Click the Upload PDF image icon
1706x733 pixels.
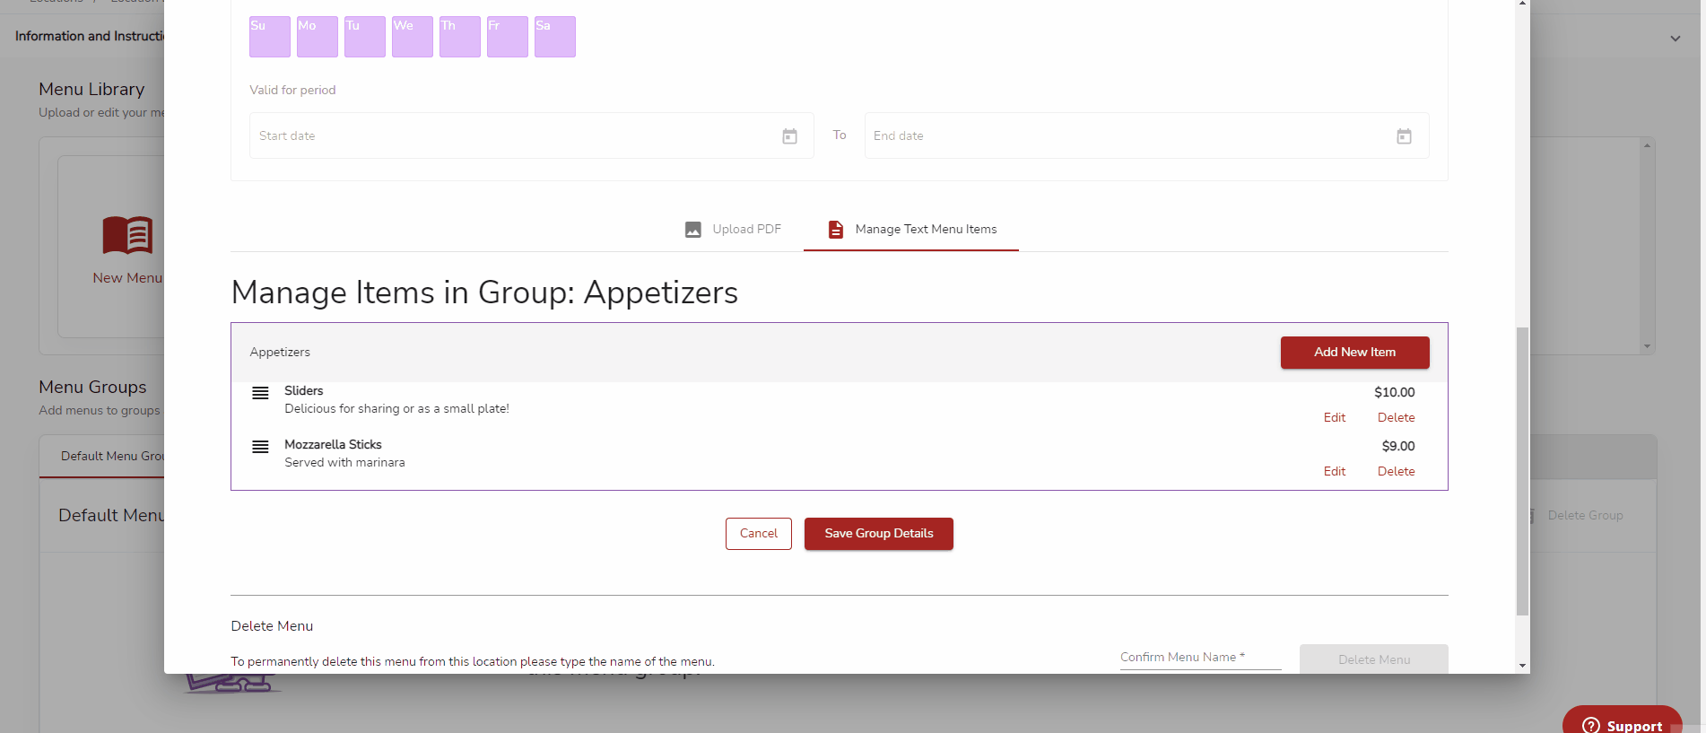(x=693, y=230)
